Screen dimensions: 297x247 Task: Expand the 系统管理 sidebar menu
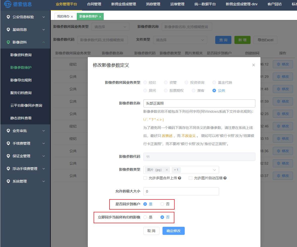pyautogui.click(x=44, y=181)
